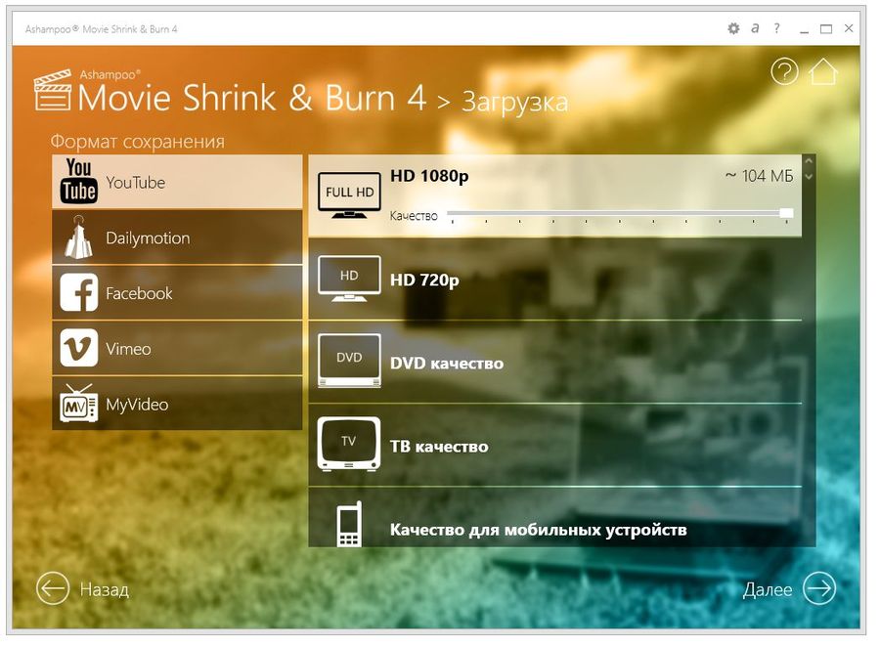This screenshot has height=647, width=880.
Task: Click the YouTube logo icon
Action: 78,181
